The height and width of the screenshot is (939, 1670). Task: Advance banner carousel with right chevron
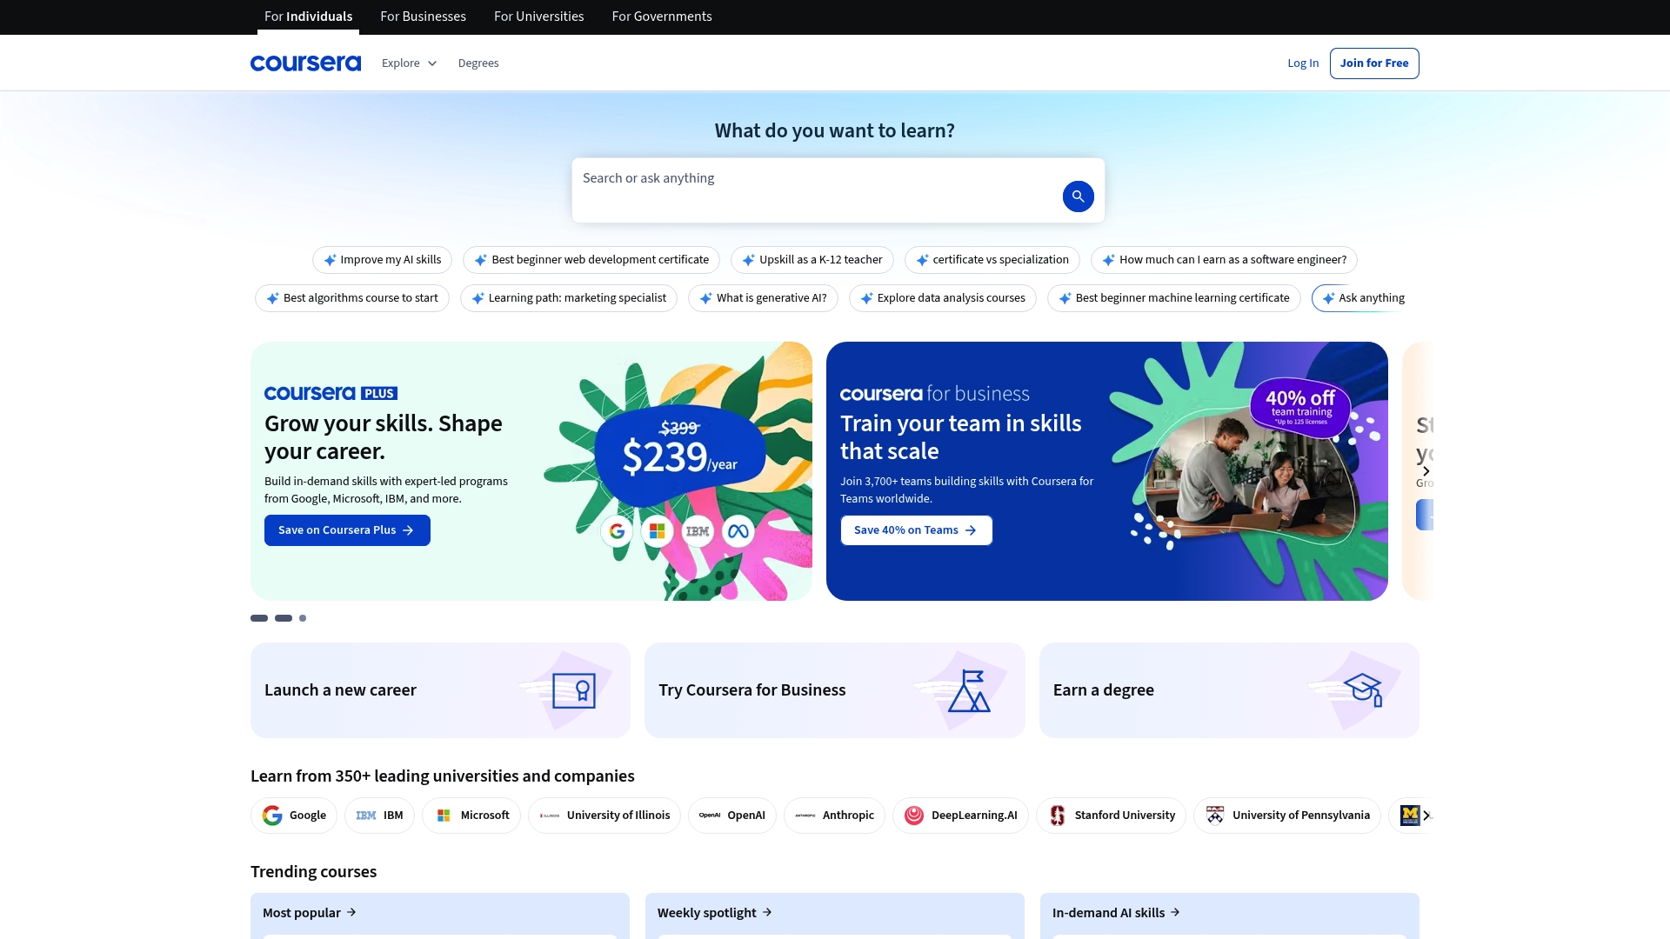click(1426, 471)
